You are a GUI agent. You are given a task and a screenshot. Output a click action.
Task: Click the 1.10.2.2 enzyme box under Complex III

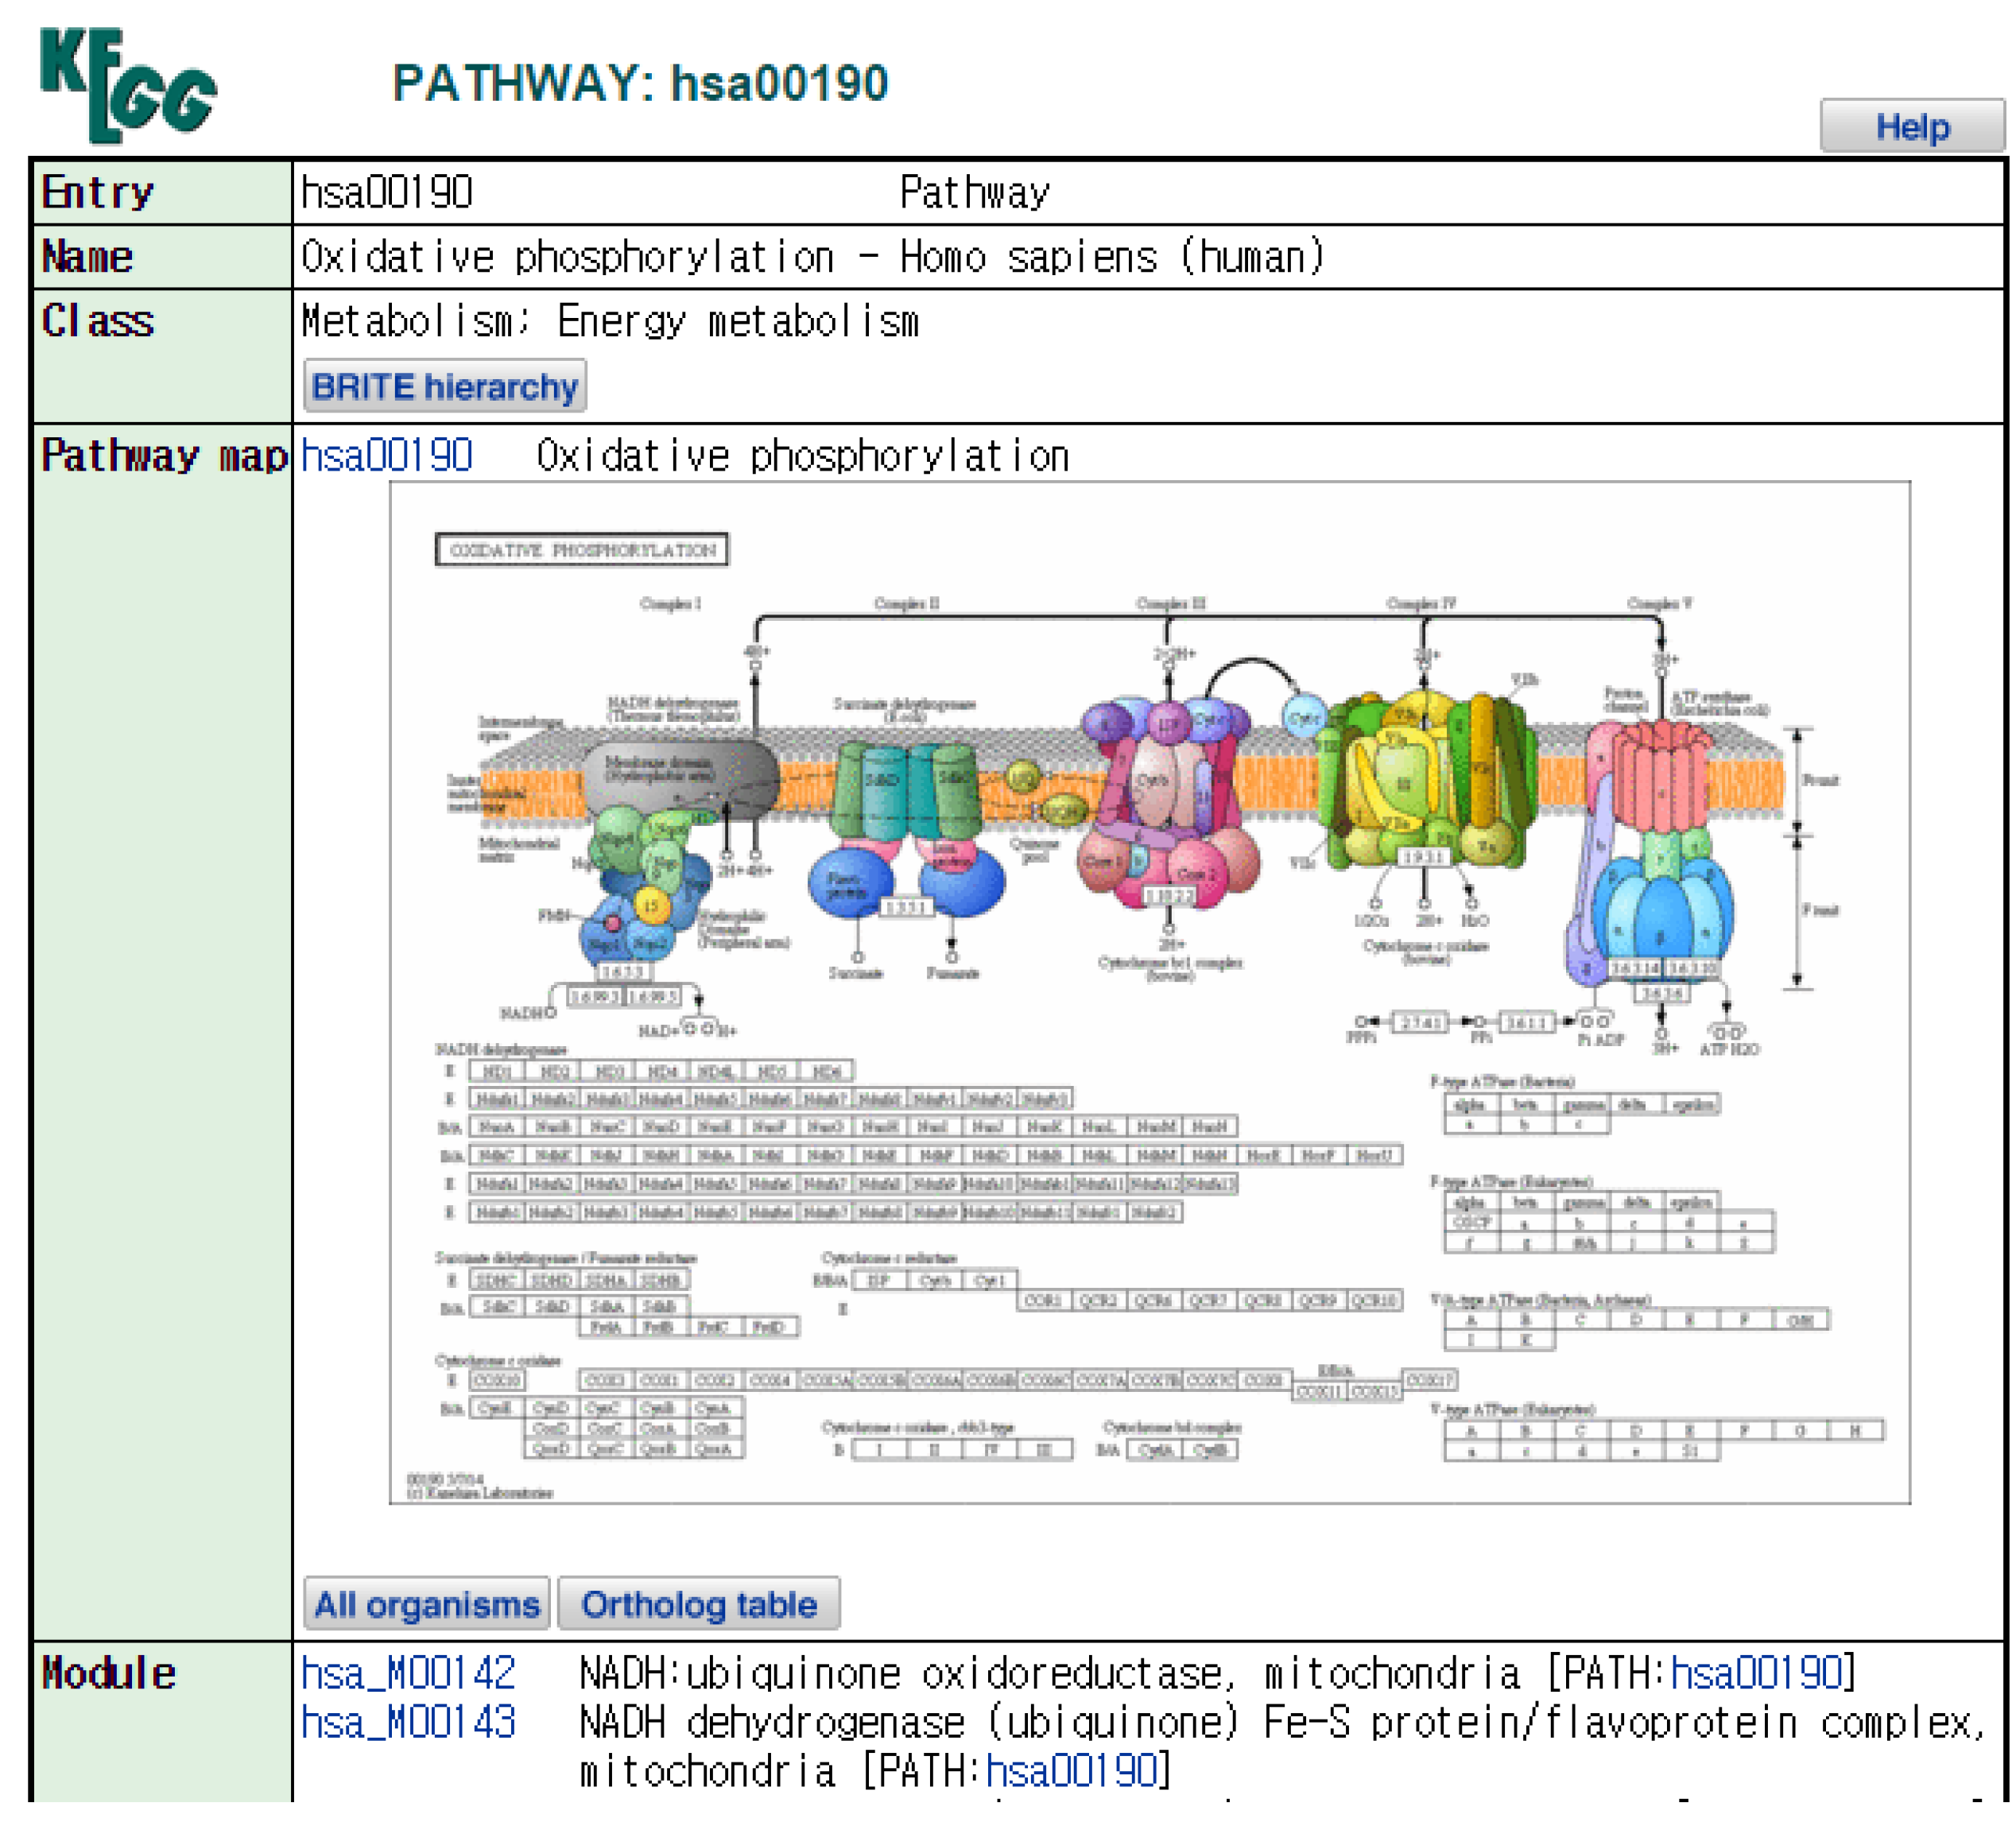pos(1168,896)
